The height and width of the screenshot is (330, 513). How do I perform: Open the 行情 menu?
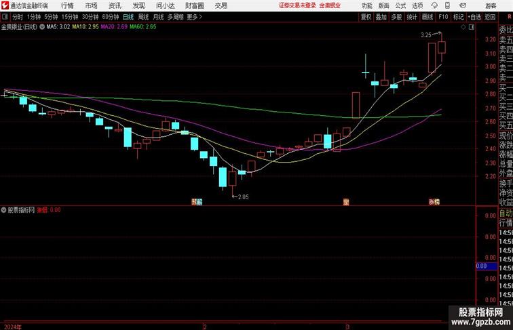67,5
